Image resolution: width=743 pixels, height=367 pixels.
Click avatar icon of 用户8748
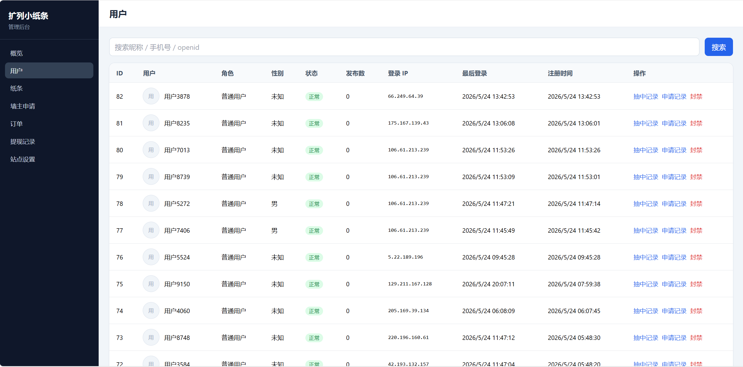[151, 338]
